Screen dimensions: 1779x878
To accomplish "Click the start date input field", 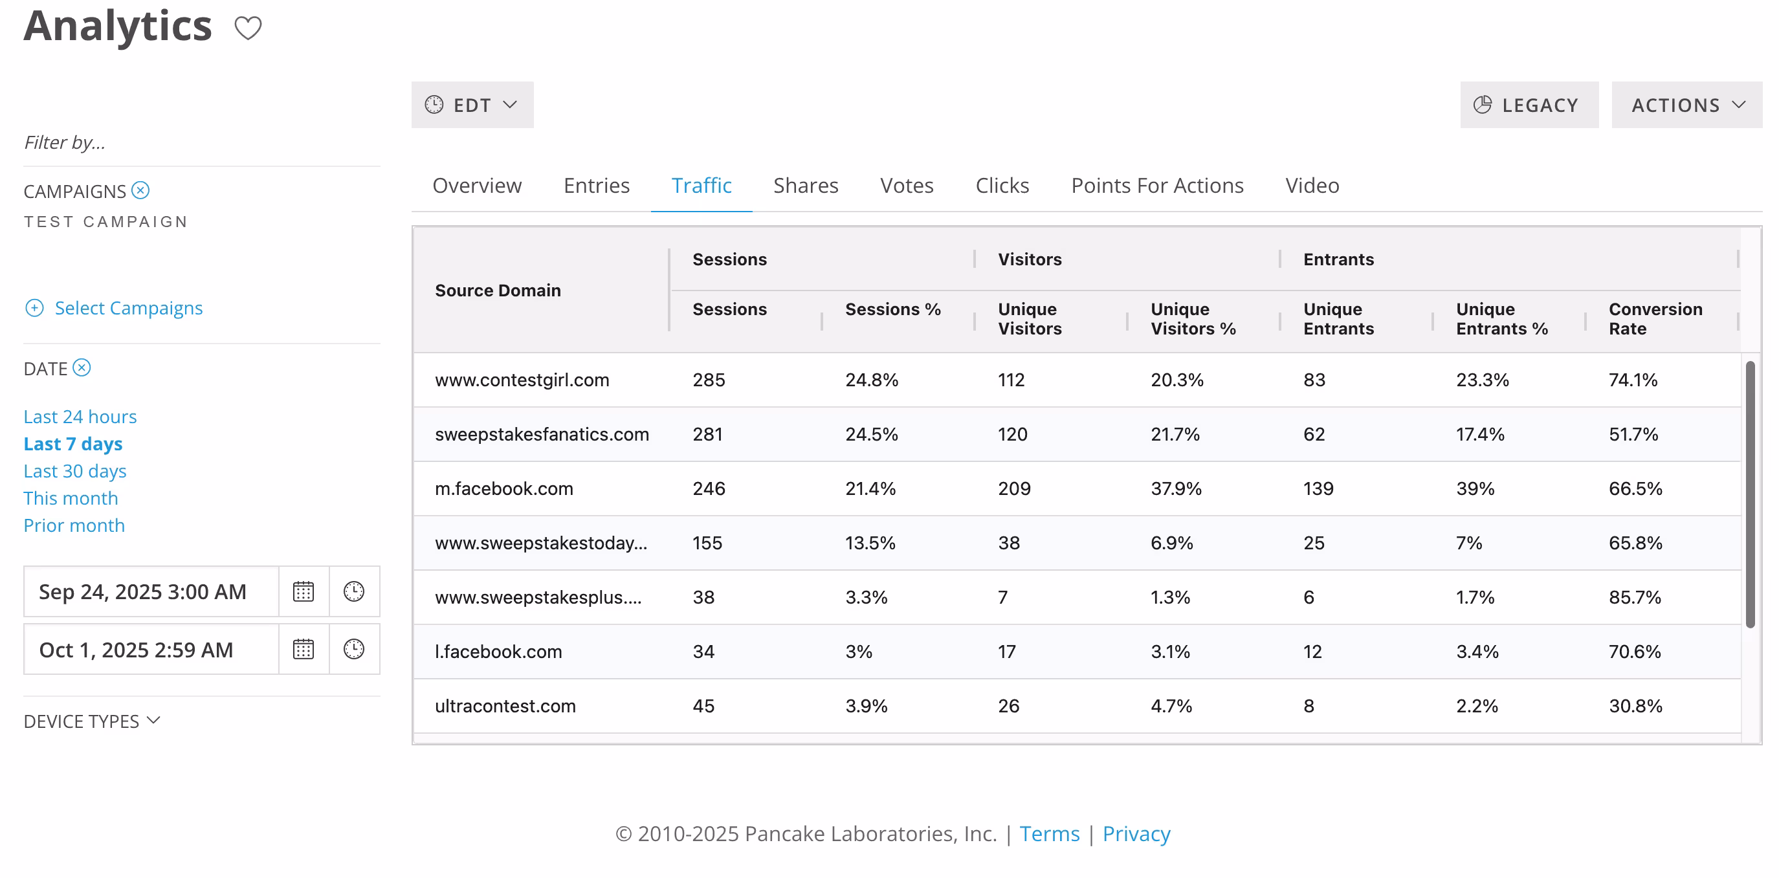I will [151, 591].
